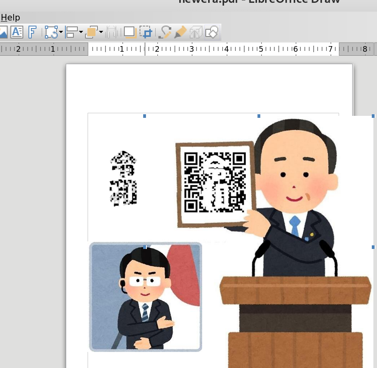Open the Help menu
The height and width of the screenshot is (368, 377).
[10, 17]
